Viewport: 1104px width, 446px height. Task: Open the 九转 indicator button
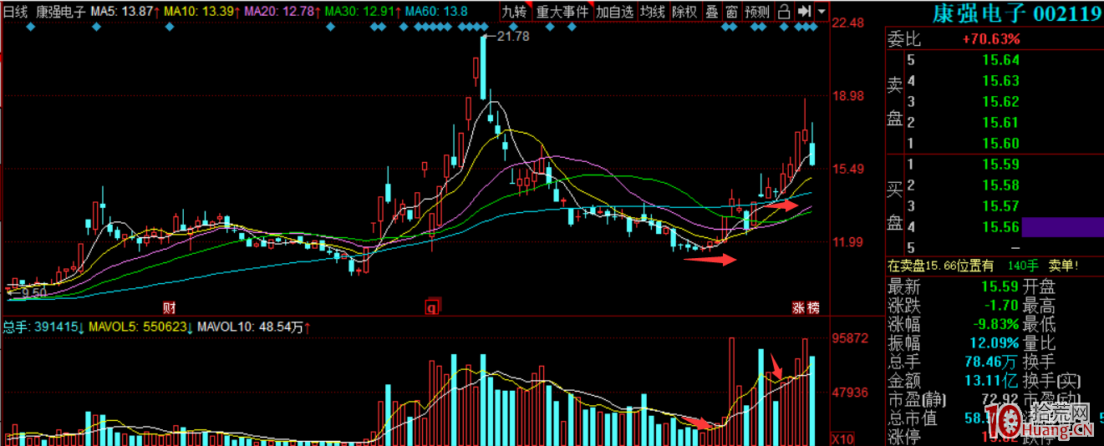pyautogui.click(x=515, y=12)
